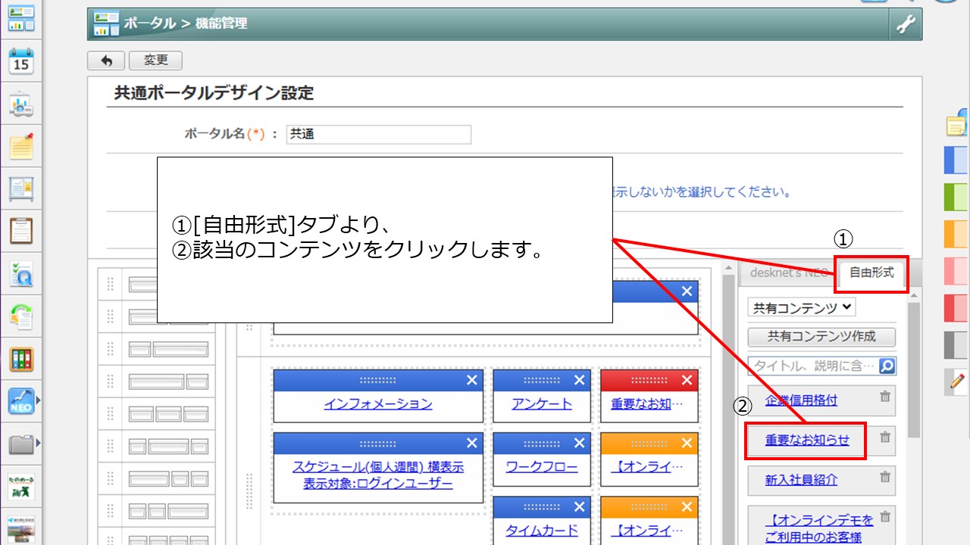970x545 pixels.
Task: Click the 【オンラインデモをご利用中のお客様 link
Action: pos(818,529)
